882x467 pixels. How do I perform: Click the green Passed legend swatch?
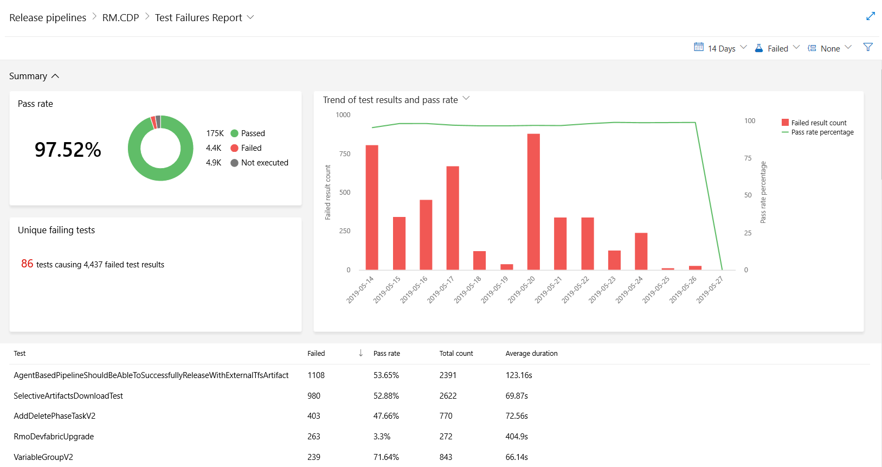tap(234, 133)
